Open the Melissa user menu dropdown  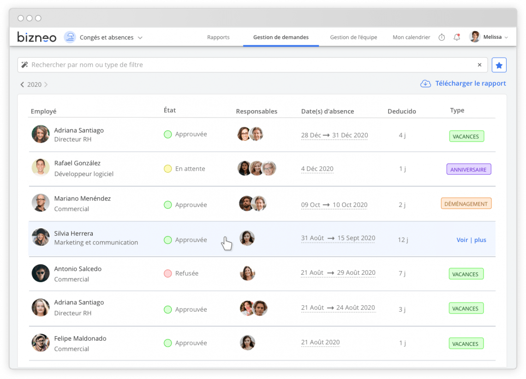click(x=506, y=37)
